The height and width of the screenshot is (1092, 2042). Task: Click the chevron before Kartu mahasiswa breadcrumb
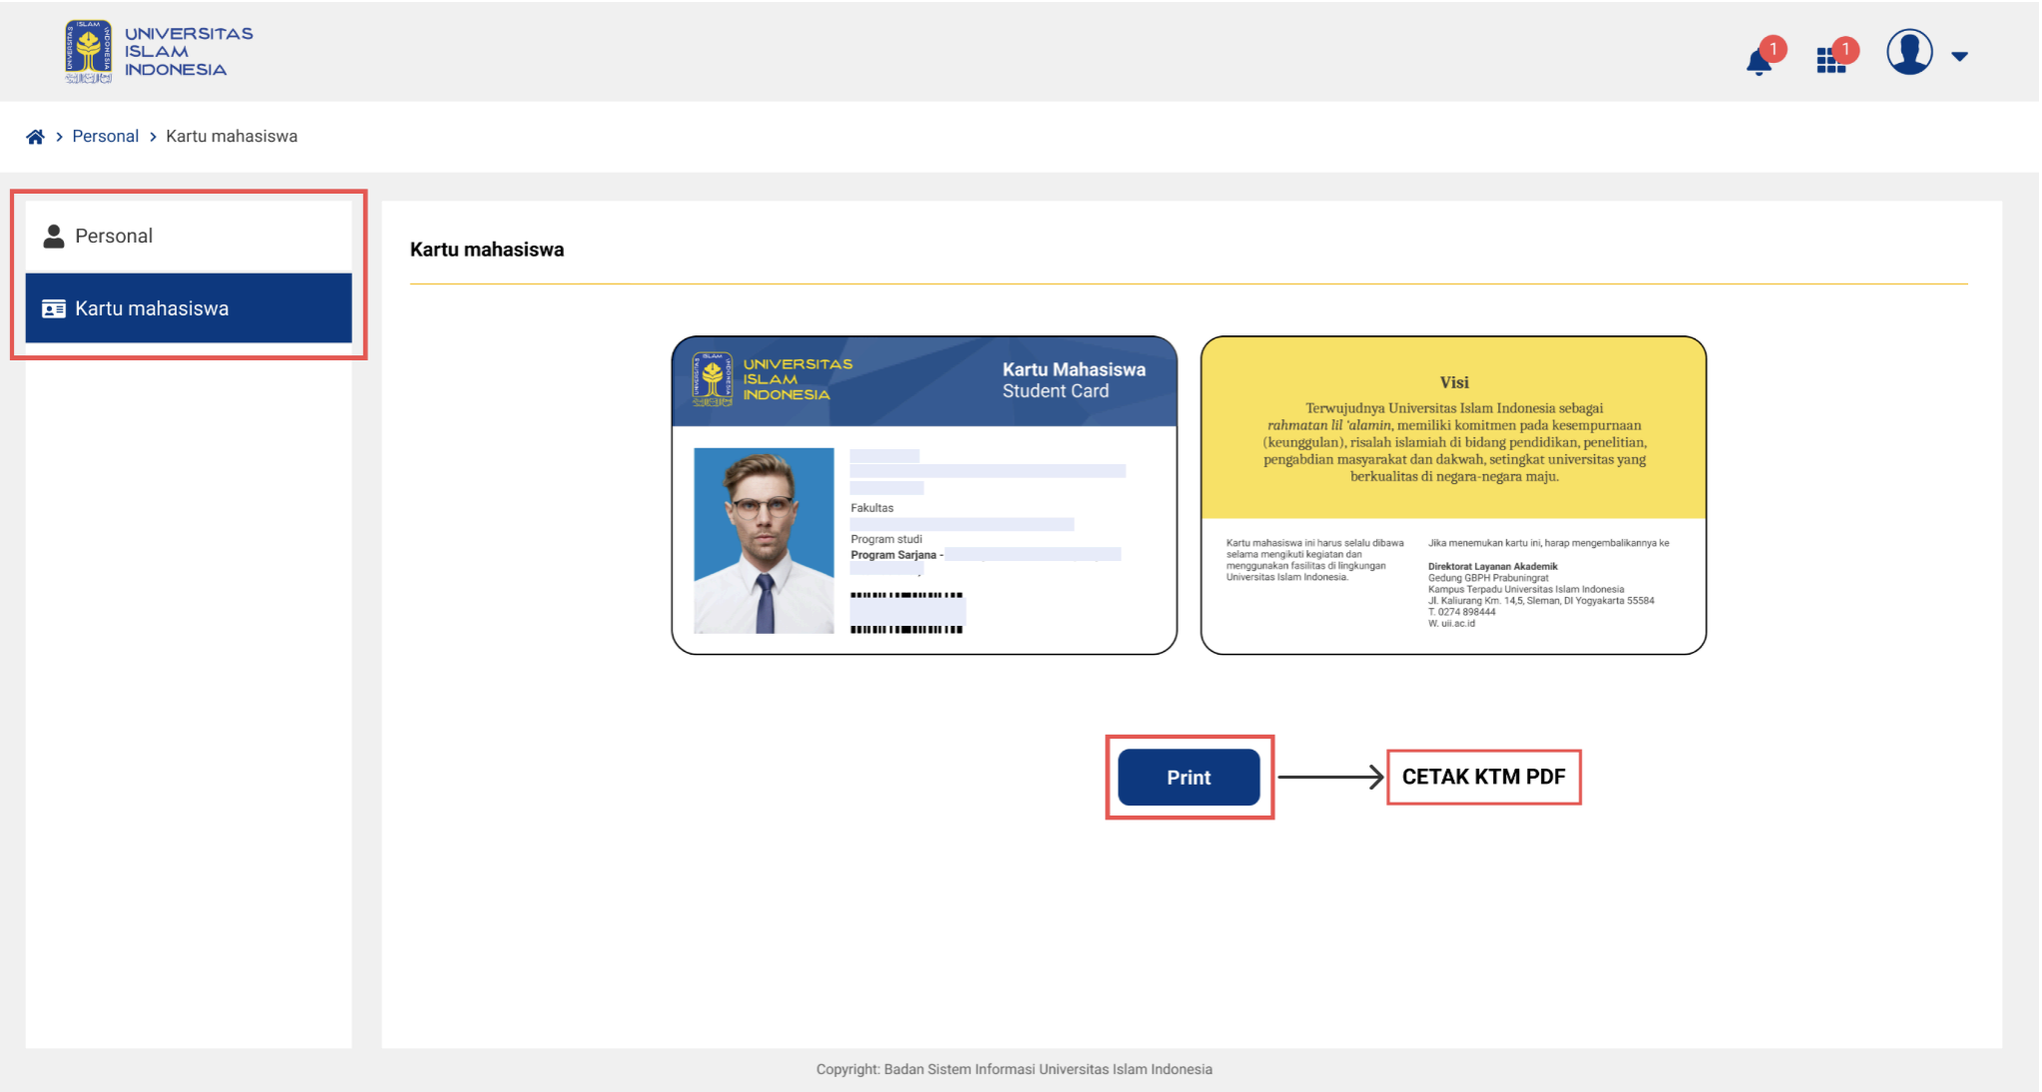pos(153,137)
